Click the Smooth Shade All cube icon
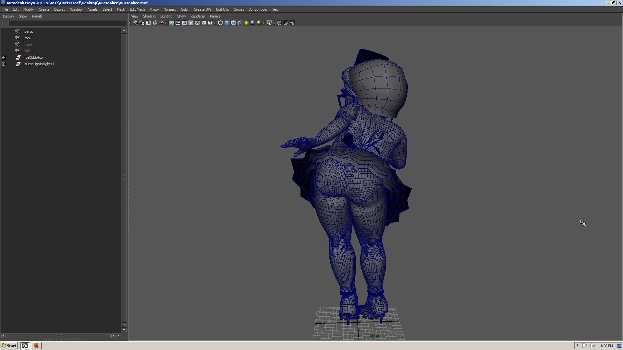 coord(227,23)
